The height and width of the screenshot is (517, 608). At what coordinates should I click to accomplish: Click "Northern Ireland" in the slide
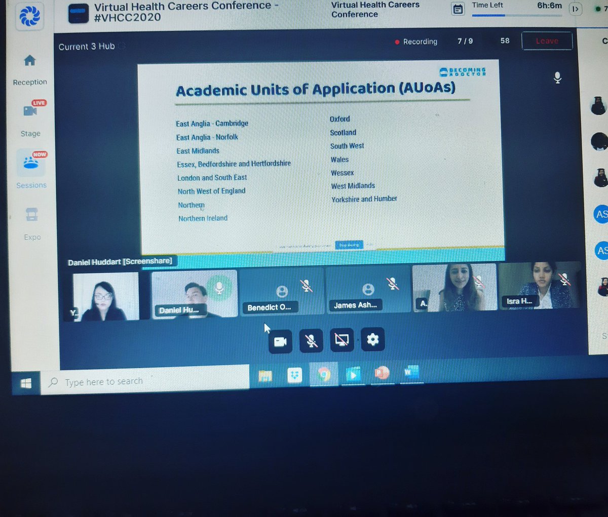click(x=203, y=218)
